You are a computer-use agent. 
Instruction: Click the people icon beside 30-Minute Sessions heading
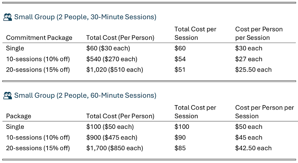8,17
